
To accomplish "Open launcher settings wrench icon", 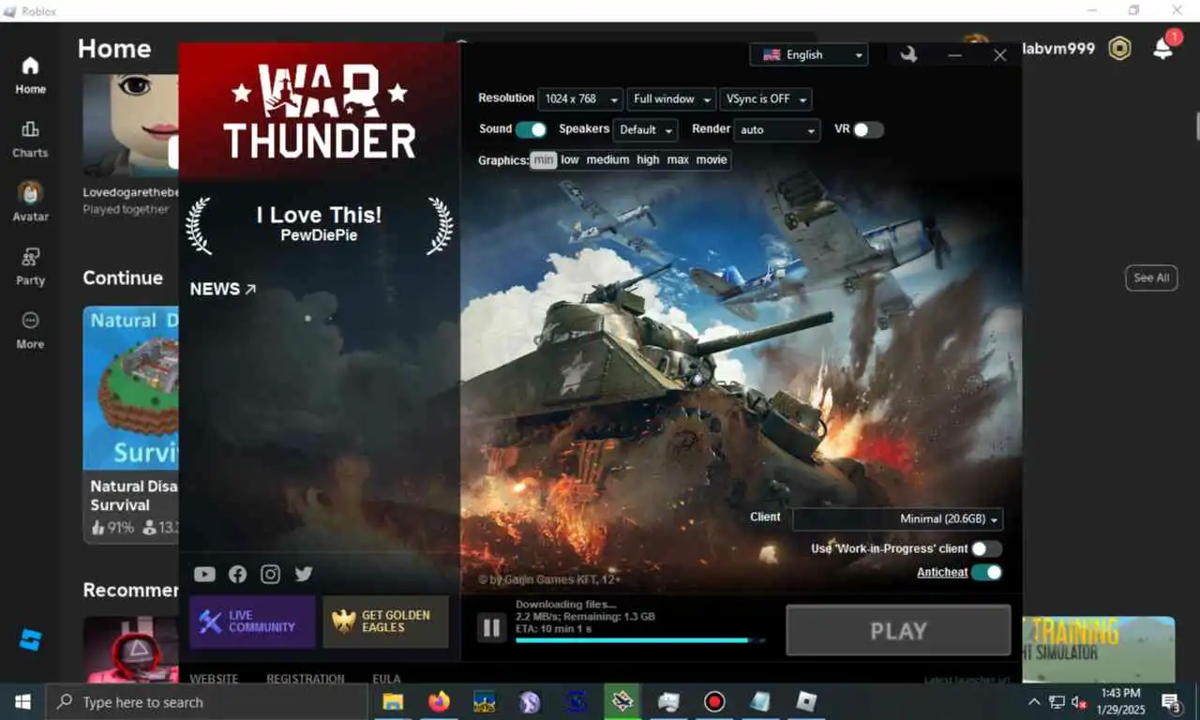I will tap(907, 54).
